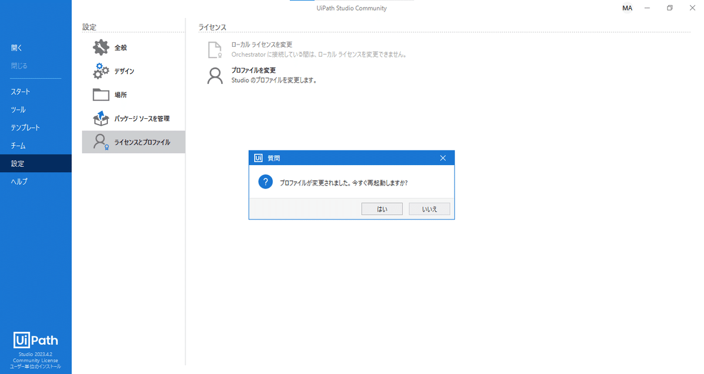Viewport: 704px width, 374px height.
Task: Open the ツール page
Action: tap(36, 109)
